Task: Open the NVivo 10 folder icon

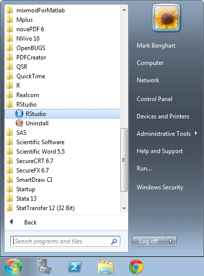Action: [x=10, y=39]
